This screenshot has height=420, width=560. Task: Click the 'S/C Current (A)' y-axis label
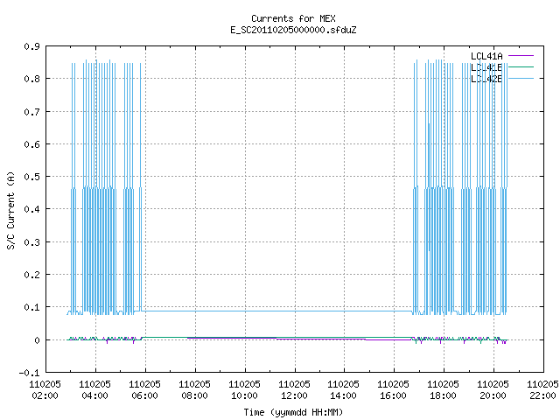click(10, 210)
